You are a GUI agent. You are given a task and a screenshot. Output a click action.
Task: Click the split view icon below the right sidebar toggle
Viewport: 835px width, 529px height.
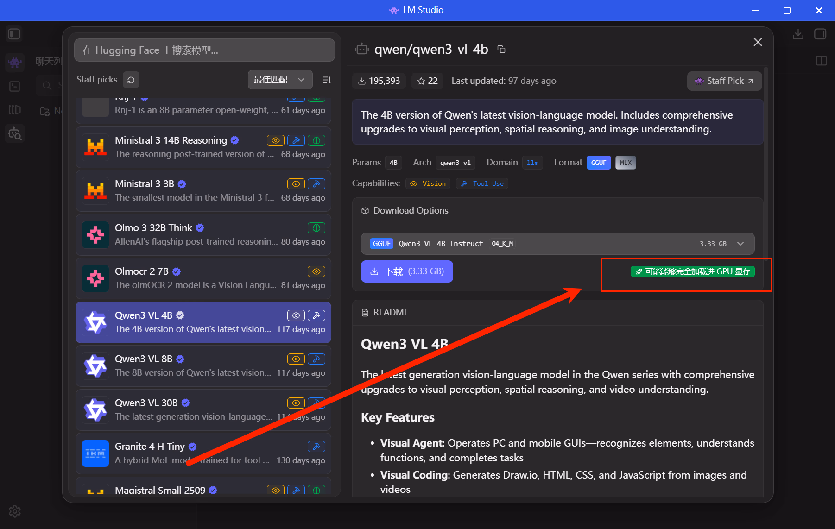click(x=821, y=61)
